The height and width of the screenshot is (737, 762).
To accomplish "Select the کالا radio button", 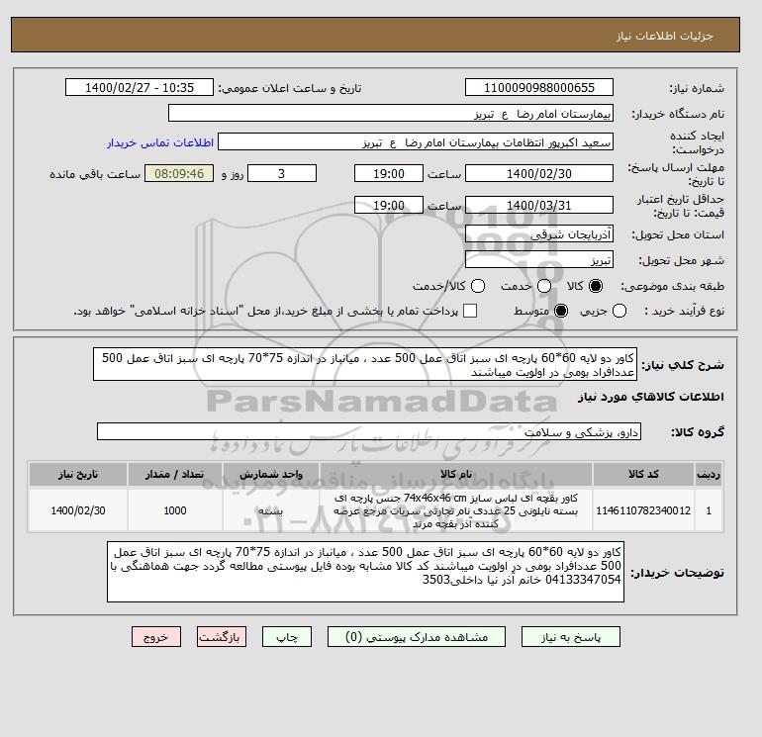I will point(596,286).
